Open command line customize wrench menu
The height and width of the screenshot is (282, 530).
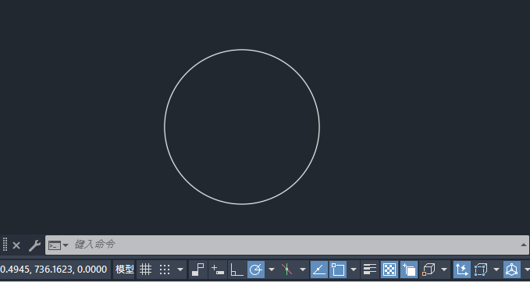(34, 245)
